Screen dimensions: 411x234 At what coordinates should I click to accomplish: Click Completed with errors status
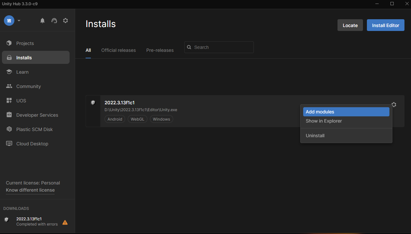click(37, 224)
